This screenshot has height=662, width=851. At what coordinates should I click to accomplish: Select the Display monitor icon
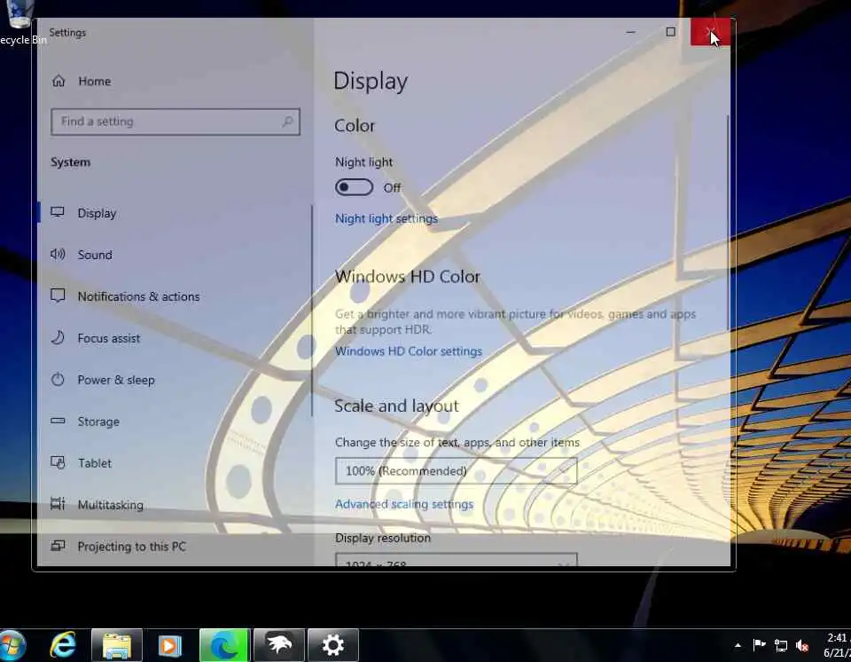[58, 212]
